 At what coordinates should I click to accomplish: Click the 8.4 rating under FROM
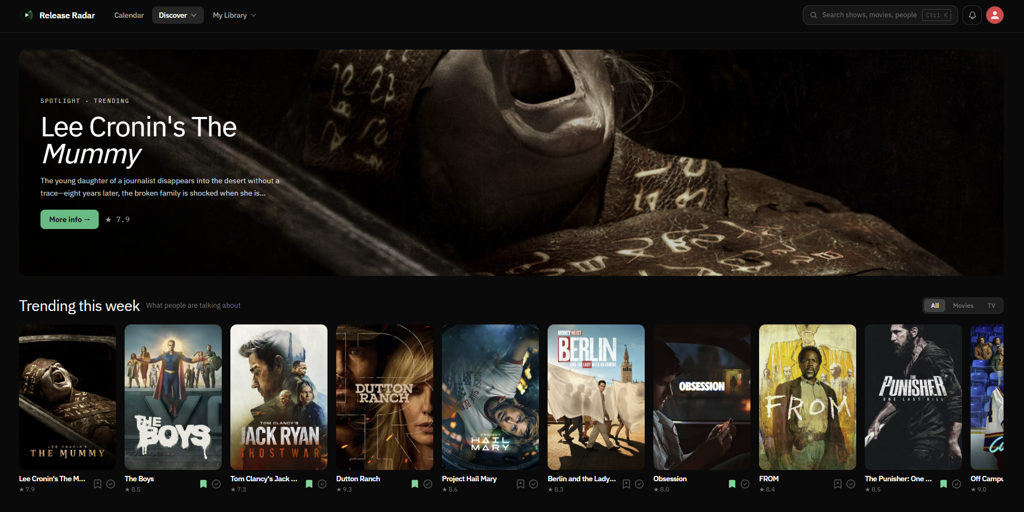click(x=767, y=489)
